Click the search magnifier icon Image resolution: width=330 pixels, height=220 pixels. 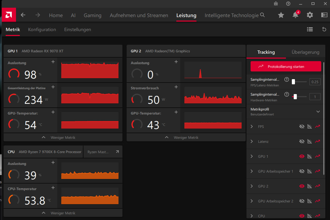262,15
